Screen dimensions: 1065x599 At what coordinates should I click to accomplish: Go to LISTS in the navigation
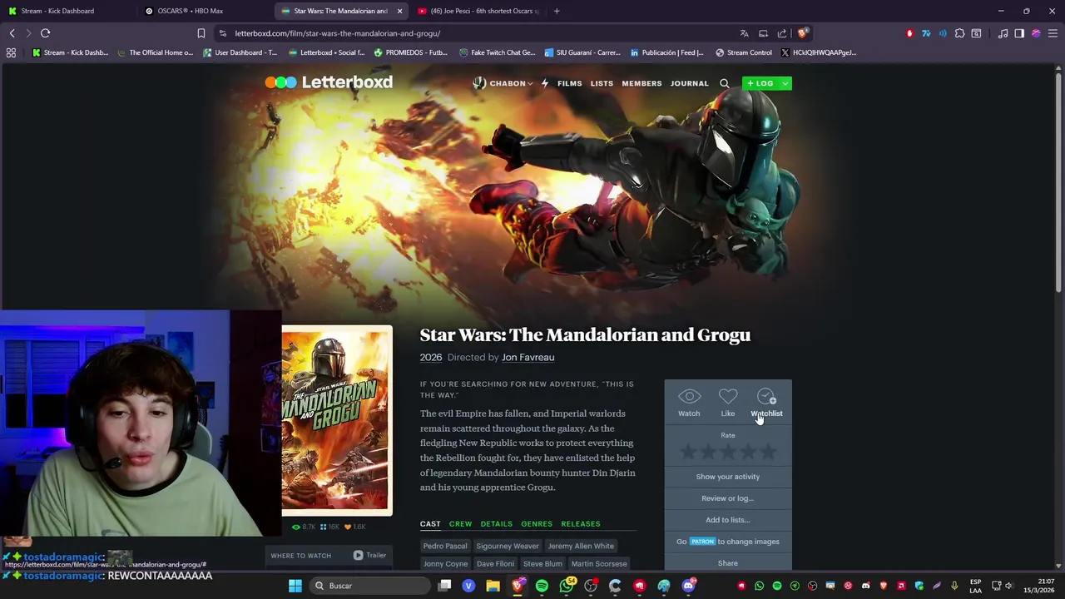coord(602,83)
